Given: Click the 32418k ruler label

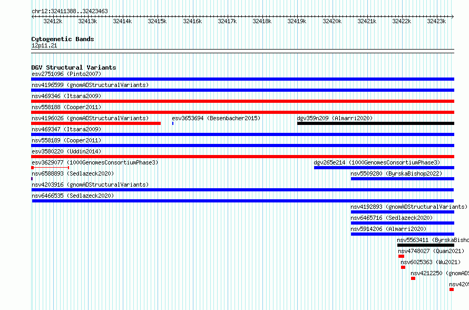Looking at the screenshot, I should tap(262, 21).
